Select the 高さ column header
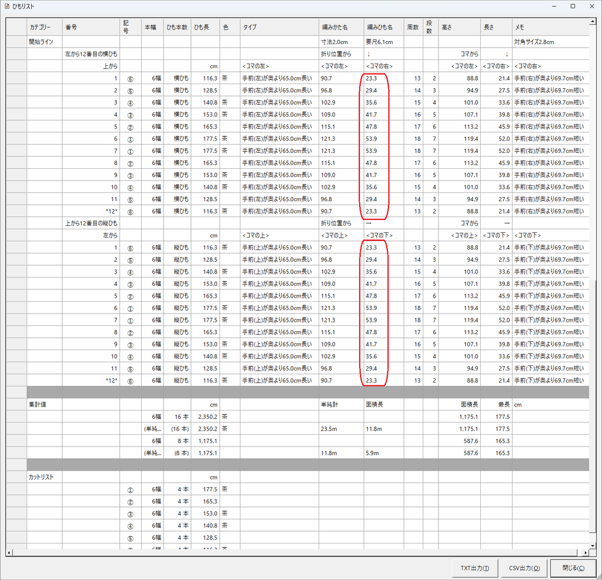602x580 pixels. [x=460, y=27]
